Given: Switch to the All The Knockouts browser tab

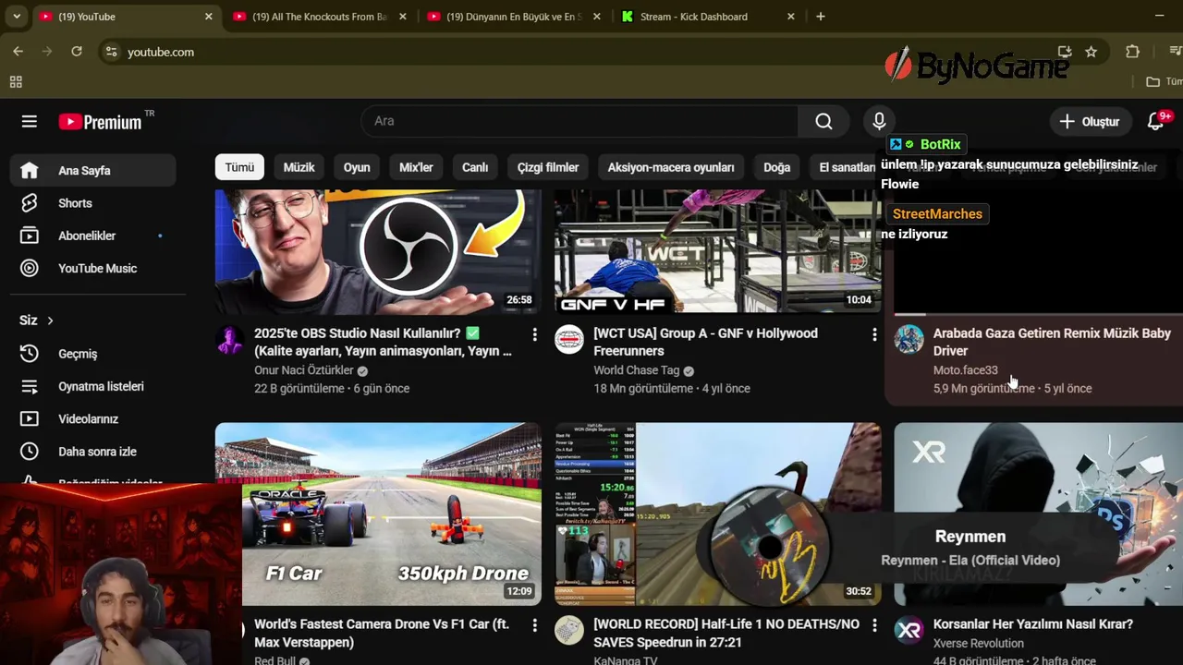Looking at the screenshot, I should point(319,17).
